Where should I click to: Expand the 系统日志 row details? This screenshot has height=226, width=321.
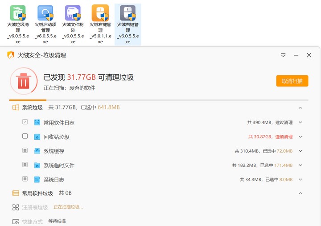pyautogui.click(x=300, y=180)
